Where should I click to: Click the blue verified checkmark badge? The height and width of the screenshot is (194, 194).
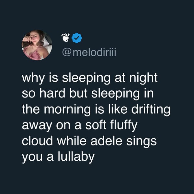[x=77, y=38]
